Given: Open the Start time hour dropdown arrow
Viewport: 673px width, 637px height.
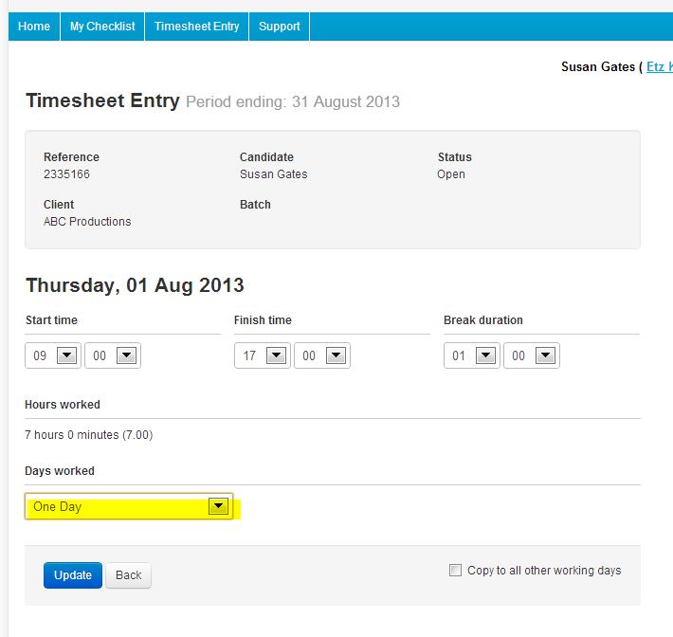Looking at the screenshot, I should click(x=67, y=355).
